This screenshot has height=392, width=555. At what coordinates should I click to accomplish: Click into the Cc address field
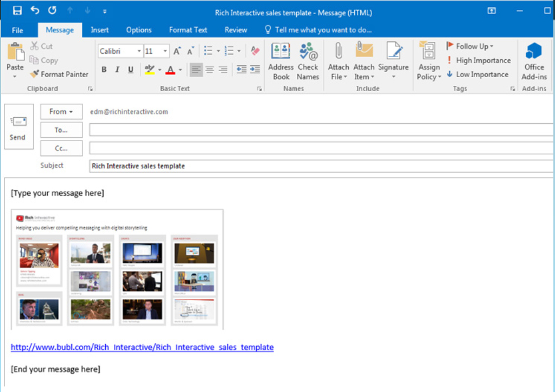(321, 148)
